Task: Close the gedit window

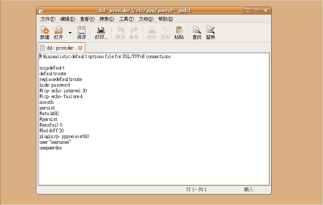Action: pos(266,10)
